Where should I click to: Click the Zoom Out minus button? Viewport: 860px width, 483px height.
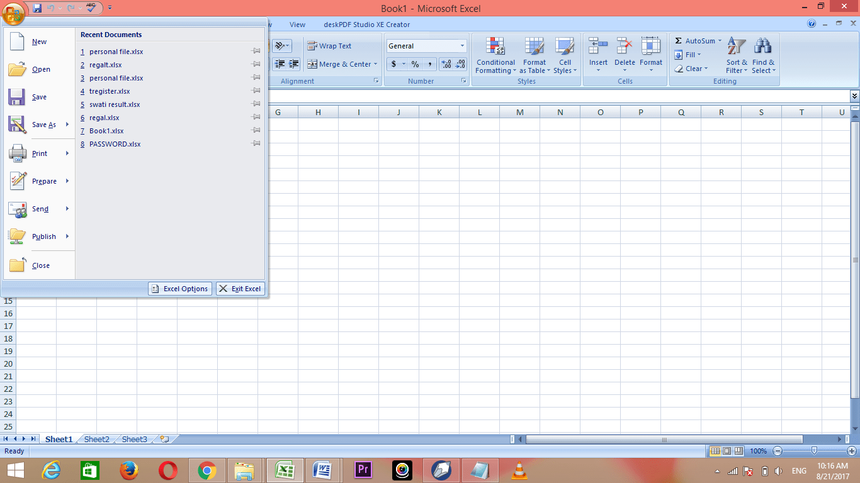(x=778, y=451)
